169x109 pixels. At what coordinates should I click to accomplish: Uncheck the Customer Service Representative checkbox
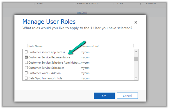click(26, 57)
